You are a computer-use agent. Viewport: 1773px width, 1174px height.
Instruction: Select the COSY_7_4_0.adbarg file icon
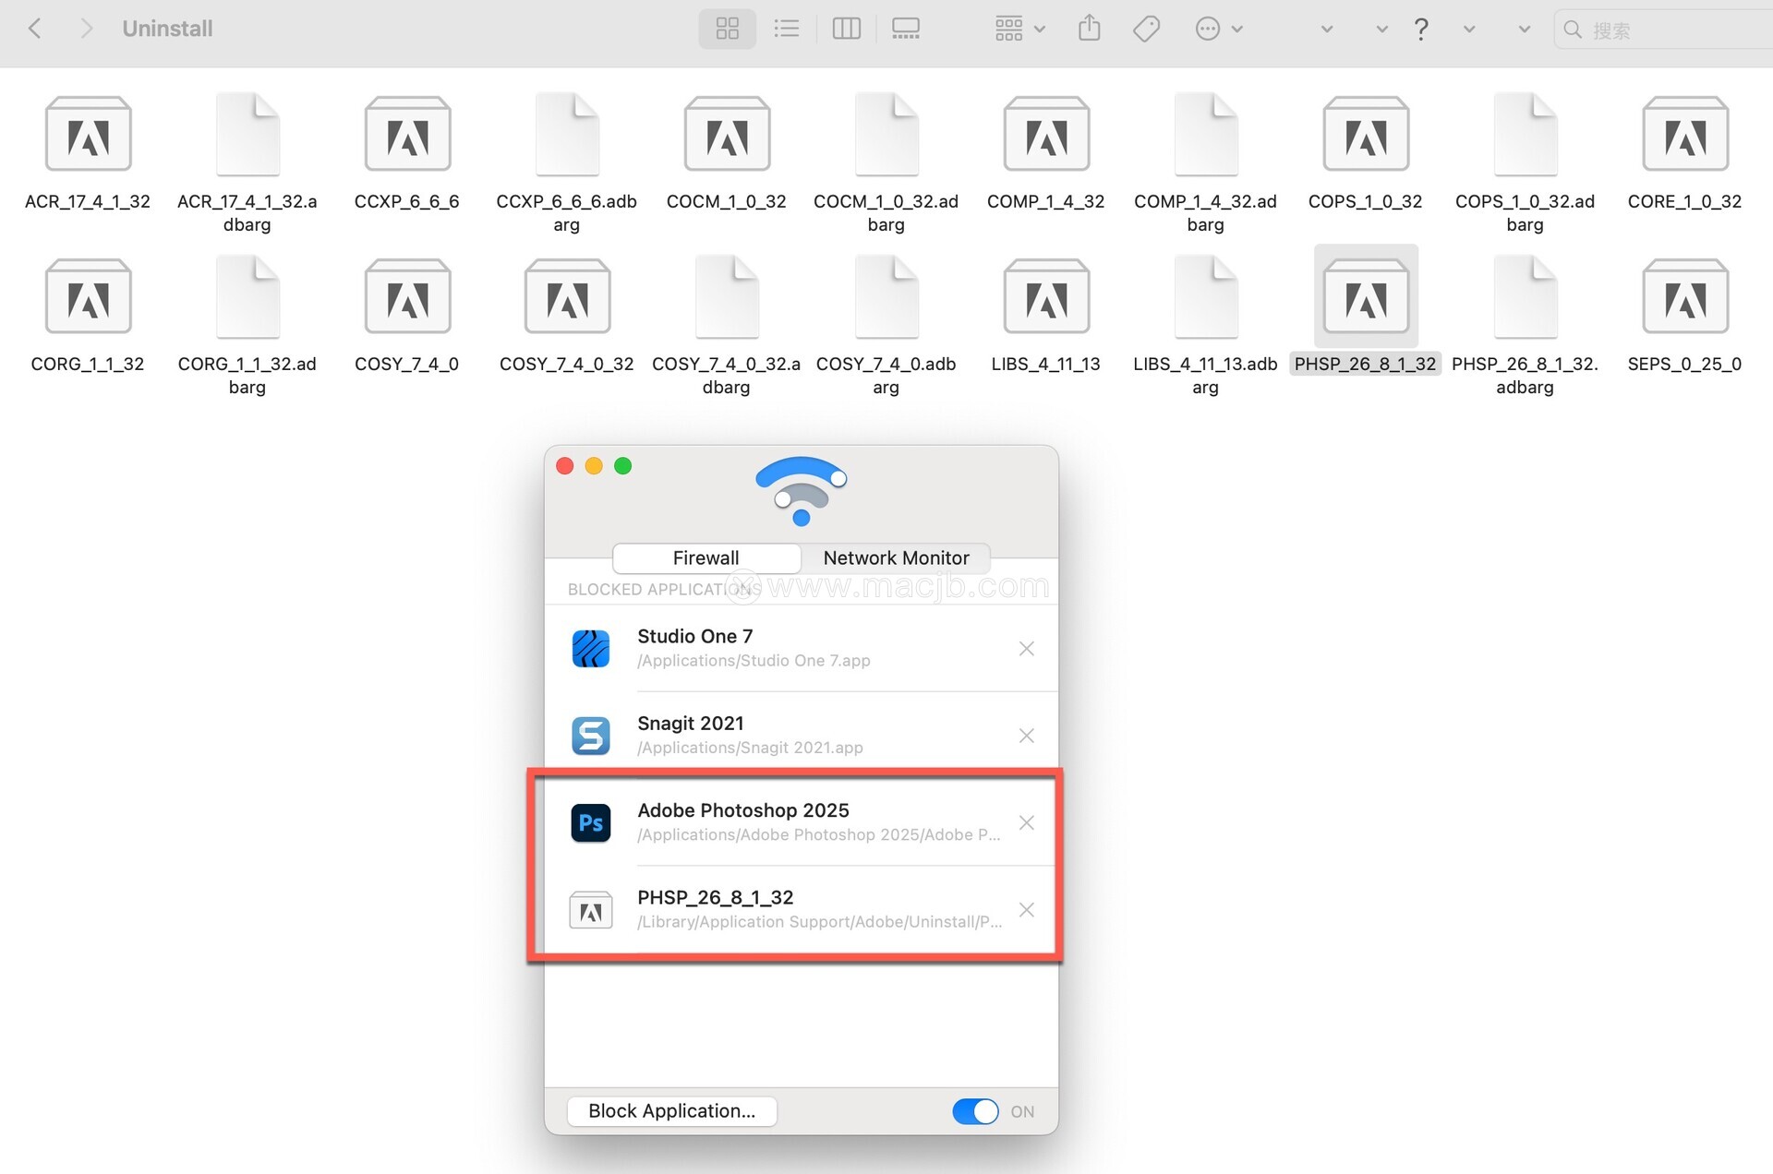tap(886, 297)
